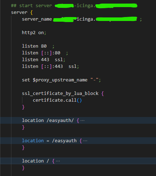Click the listen [::]:80 line
Image resolution: width=156 pixels, height=176 pixels.
click(x=45, y=53)
